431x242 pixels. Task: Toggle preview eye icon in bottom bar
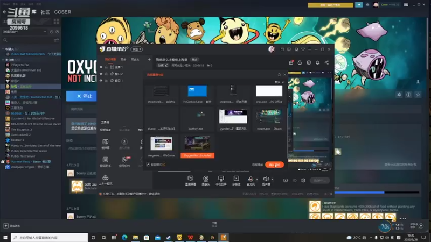pyautogui.click(x=294, y=181)
